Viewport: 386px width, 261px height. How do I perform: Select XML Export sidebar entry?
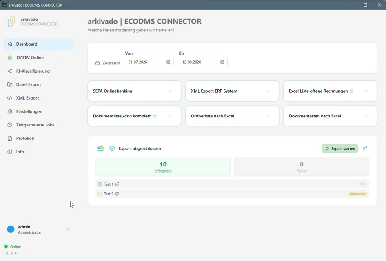click(39, 98)
